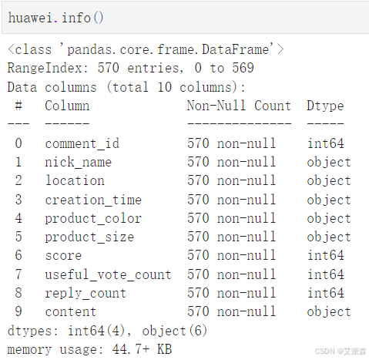Click the dtypes summary line

(x=107, y=331)
